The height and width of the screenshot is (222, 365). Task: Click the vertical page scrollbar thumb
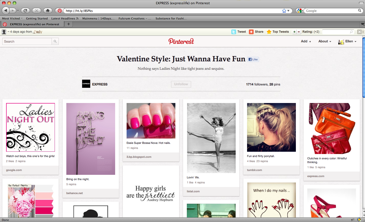coord(364,67)
